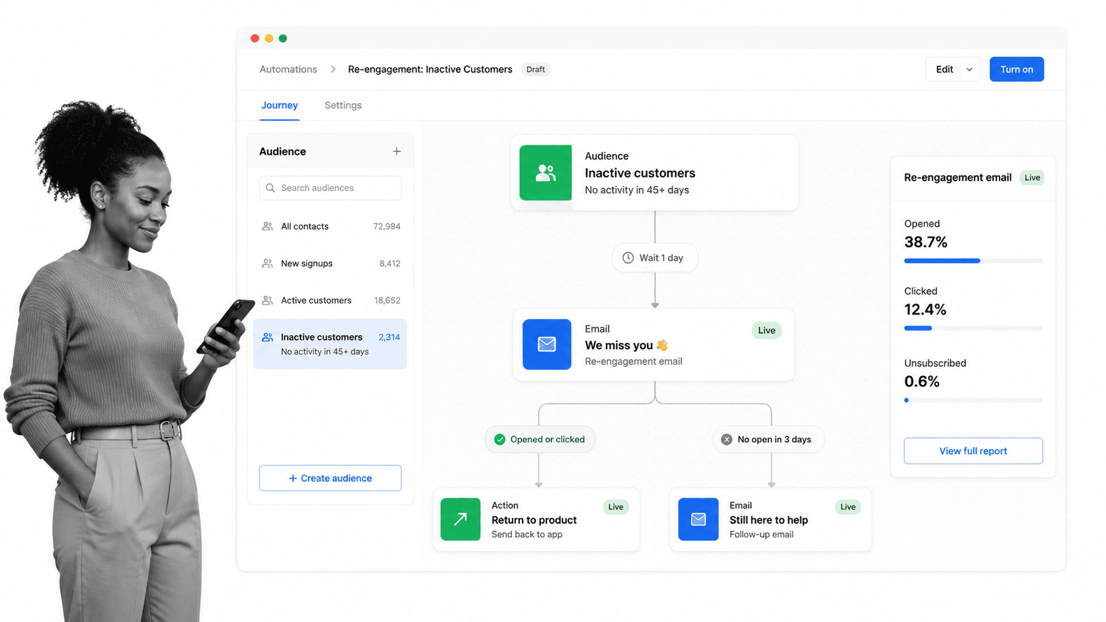This screenshot has width=1106, height=622.
Task: Click the Unsubscribed 0.6% progress bar
Action: tap(973, 401)
